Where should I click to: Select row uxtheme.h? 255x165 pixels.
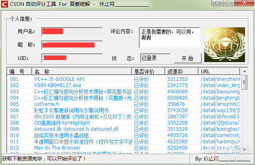(124, 104)
